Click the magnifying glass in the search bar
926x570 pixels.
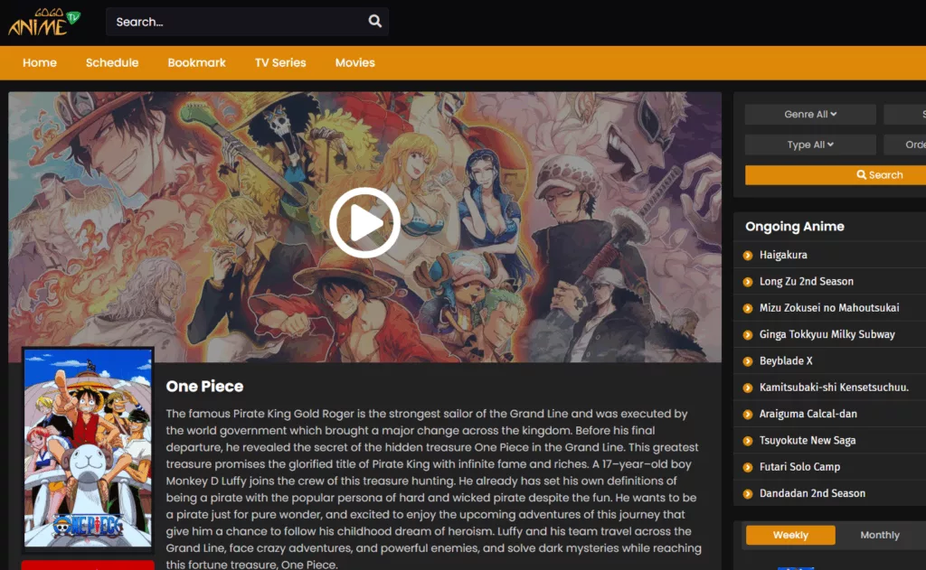pos(374,21)
